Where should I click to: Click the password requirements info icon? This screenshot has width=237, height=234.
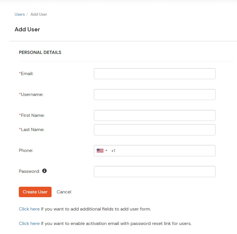pos(44,171)
